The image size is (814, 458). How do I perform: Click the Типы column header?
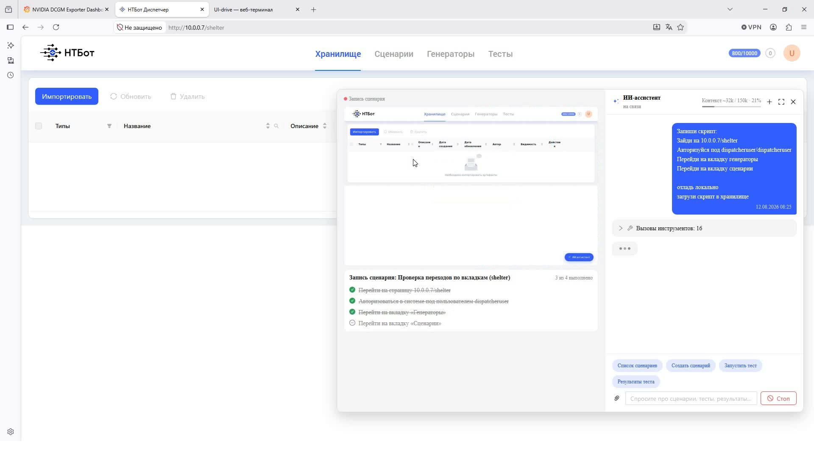[x=63, y=126]
